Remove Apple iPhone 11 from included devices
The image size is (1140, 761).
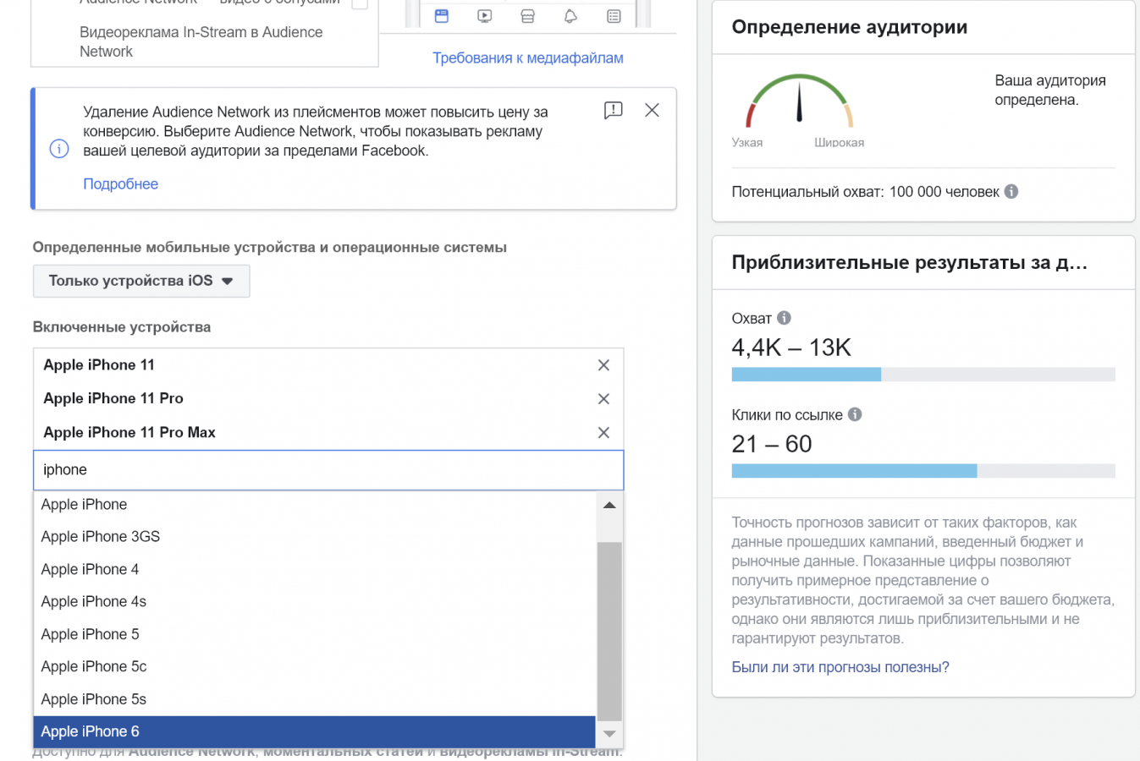click(603, 365)
